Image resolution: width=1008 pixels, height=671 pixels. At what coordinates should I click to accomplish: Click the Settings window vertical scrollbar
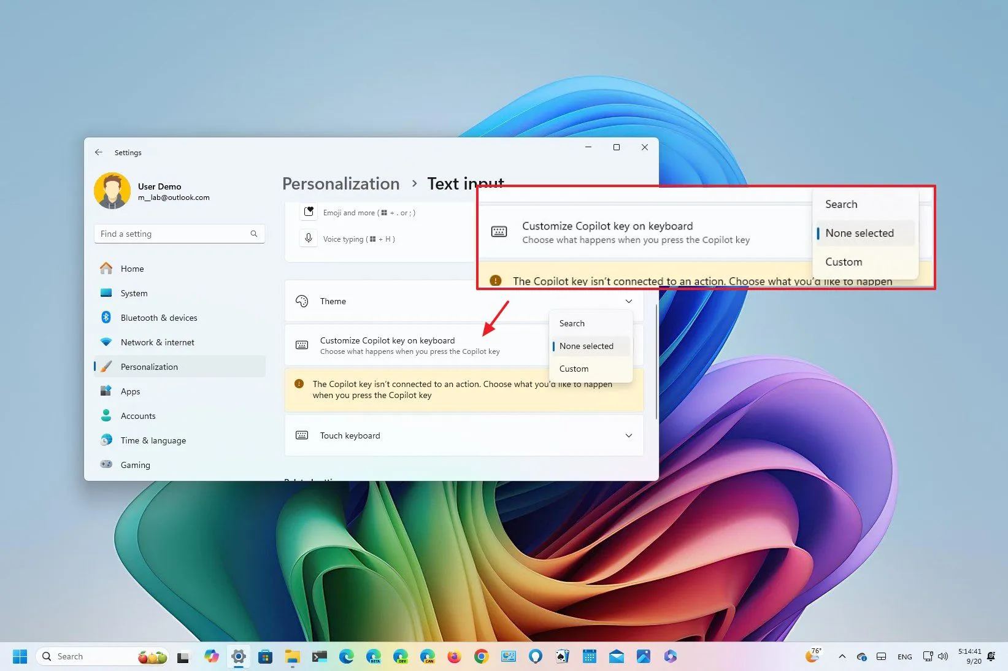[x=656, y=362]
